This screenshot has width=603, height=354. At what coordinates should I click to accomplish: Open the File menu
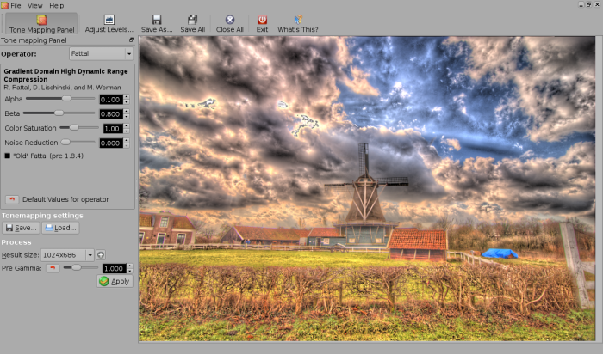16,5
